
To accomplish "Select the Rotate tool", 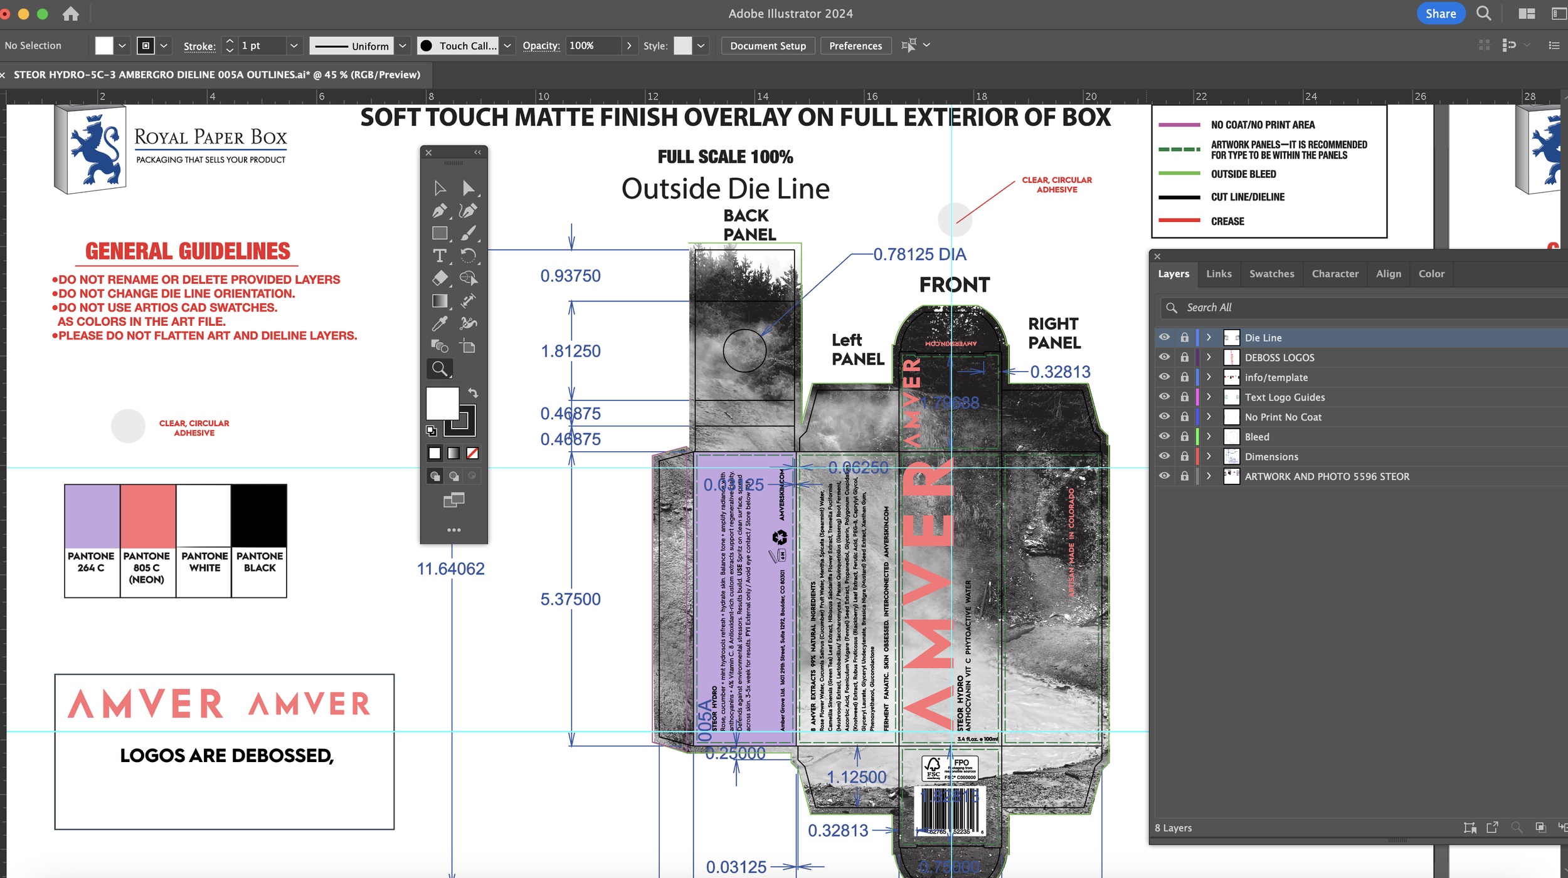I will (468, 256).
